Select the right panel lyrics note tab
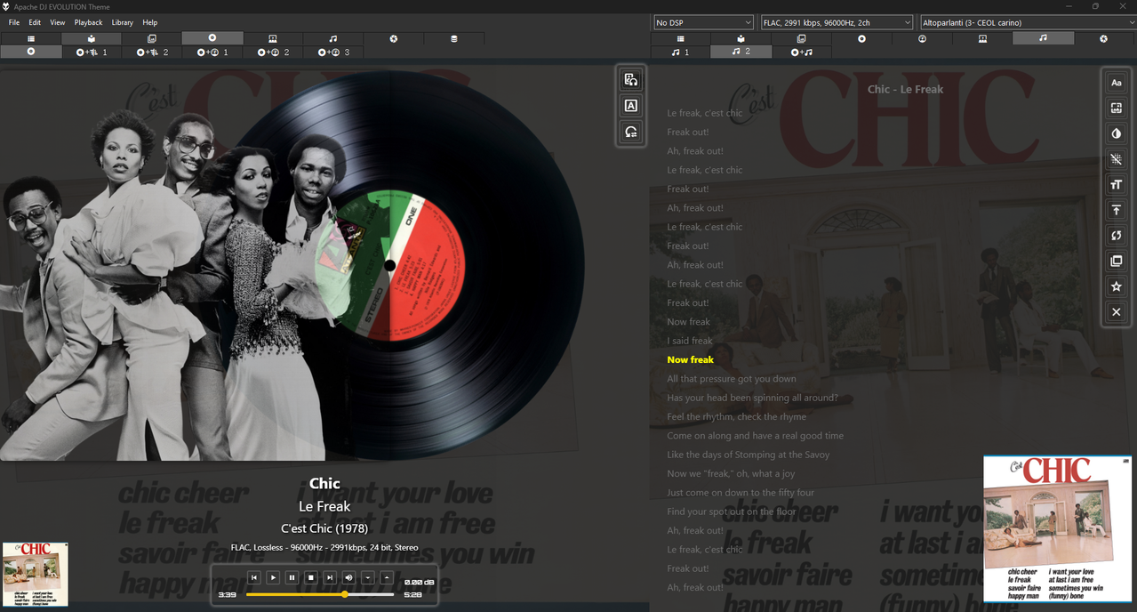Screen dimensions: 1137x612 click(1043, 38)
